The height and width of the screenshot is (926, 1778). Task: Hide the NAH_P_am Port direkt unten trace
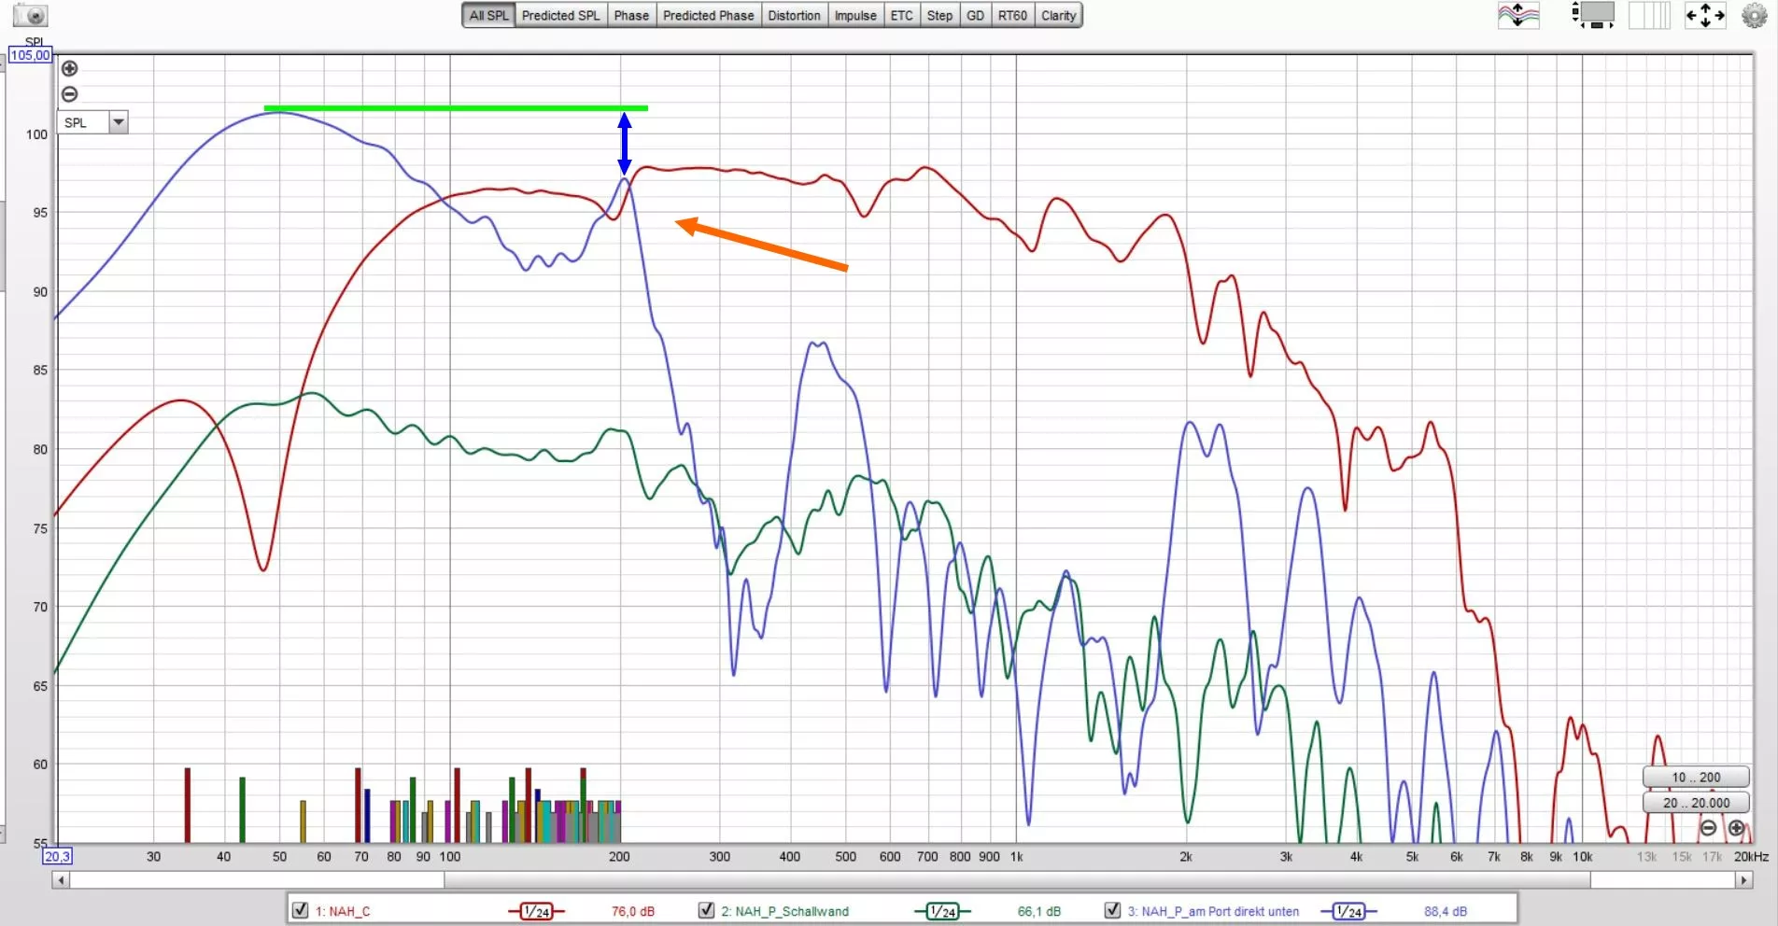[x=1112, y=910]
